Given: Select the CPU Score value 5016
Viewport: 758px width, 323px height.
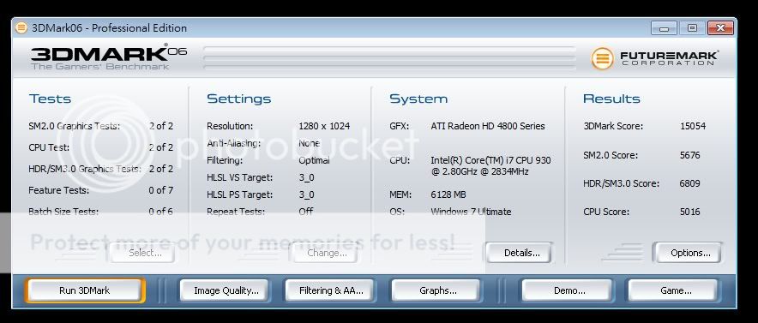Looking at the screenshot, I should [x=690, y=212].
